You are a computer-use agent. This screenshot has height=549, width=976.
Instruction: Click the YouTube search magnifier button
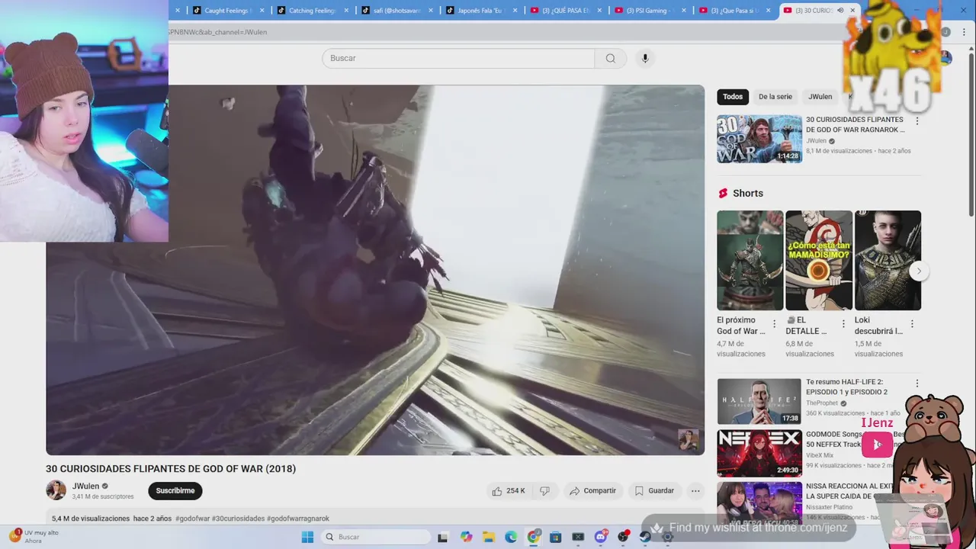click(x=611, y=58)
